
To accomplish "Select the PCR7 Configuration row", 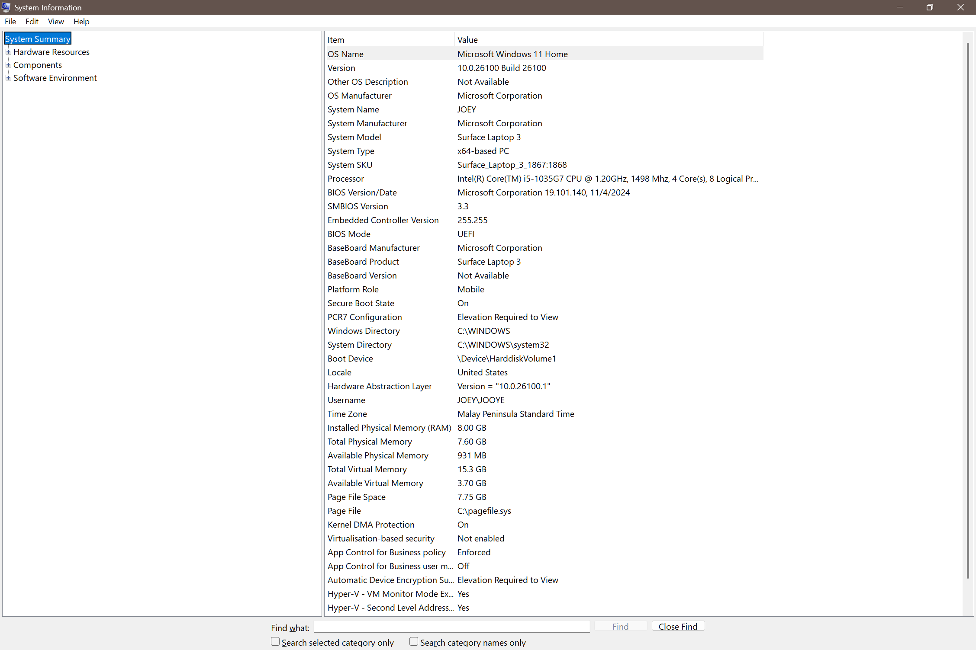I will point(544,317).
